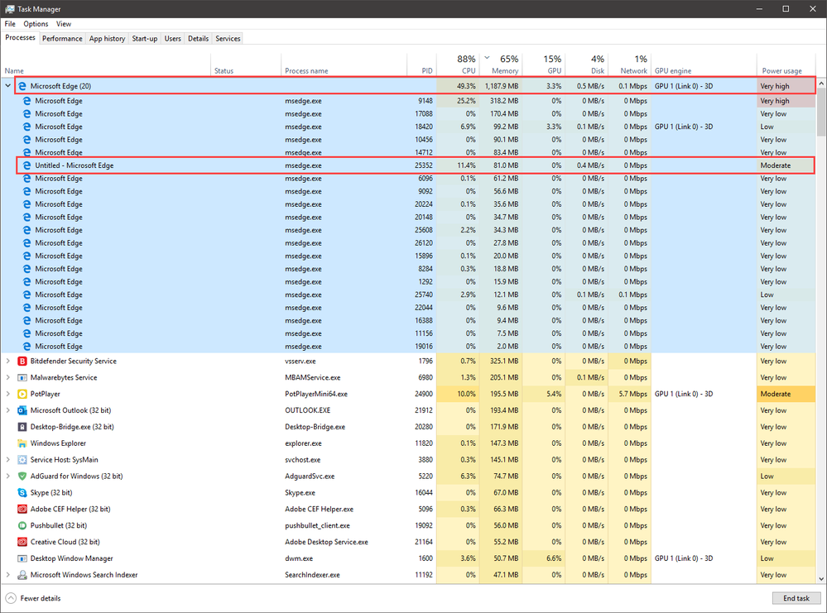Click the Fewer details arrow icon
Screen dimensions: 827x613
pos(11,598)
